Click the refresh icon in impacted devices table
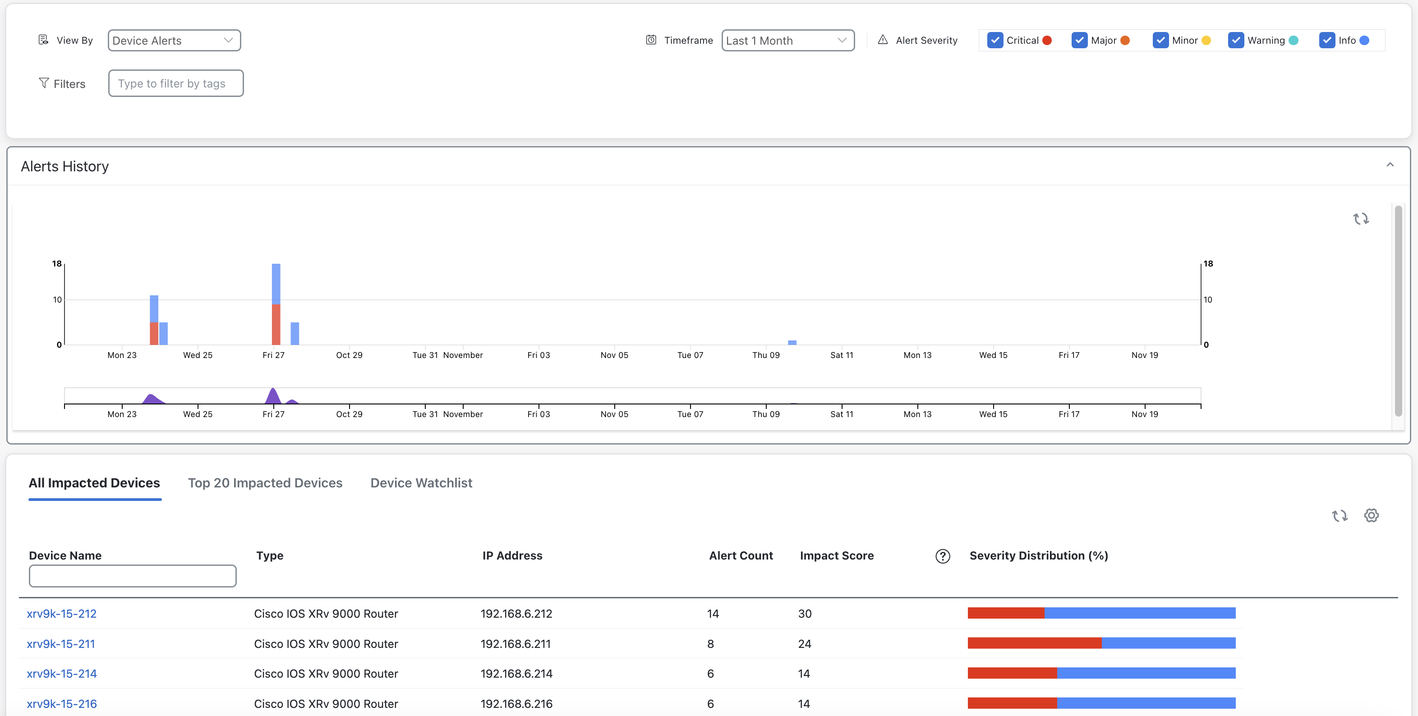Viewport: 1418px width, 716px height. [x=1340, y=515]
